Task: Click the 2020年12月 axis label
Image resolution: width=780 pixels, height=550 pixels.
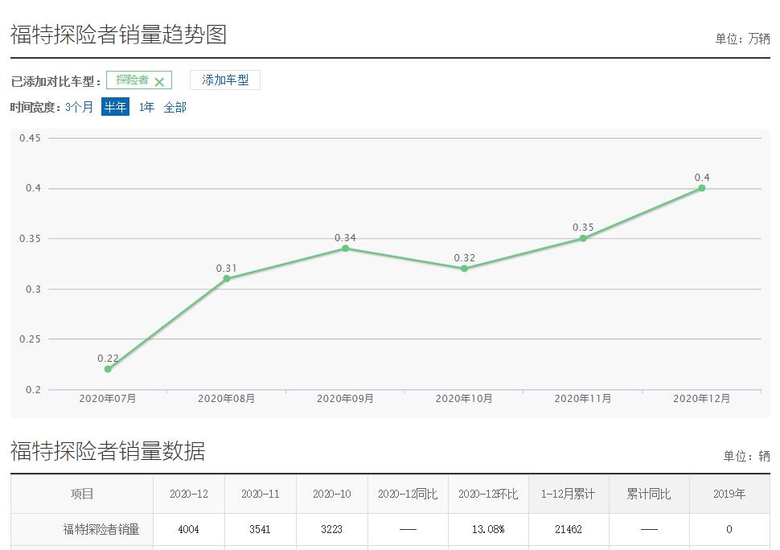Action: click(701, 398)
